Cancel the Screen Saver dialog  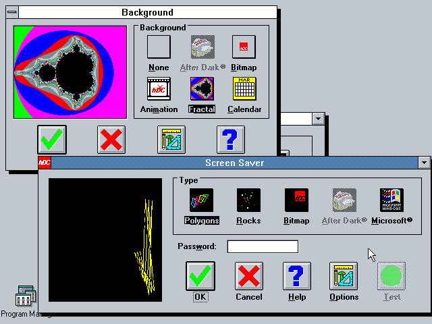click(249, 276)
